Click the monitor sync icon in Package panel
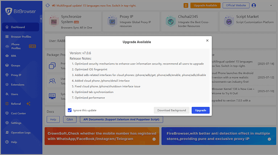 pyautogui.click(x=52, y=96)
